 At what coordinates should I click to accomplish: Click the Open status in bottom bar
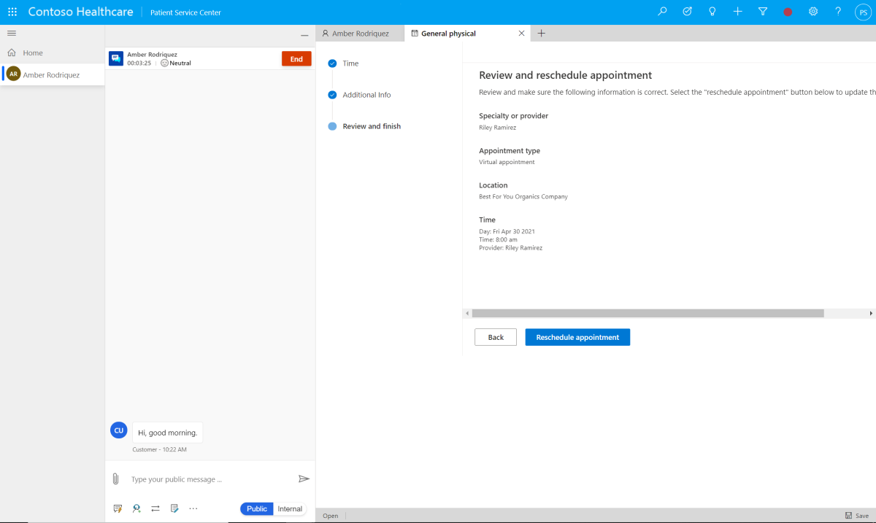pos(331,516)
